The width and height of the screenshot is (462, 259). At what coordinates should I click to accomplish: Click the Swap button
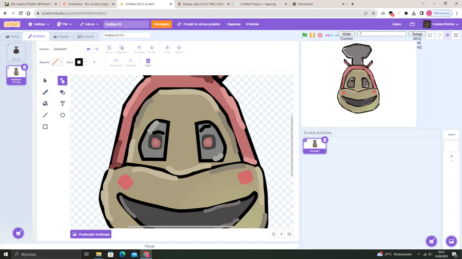(x=417, y=34)
